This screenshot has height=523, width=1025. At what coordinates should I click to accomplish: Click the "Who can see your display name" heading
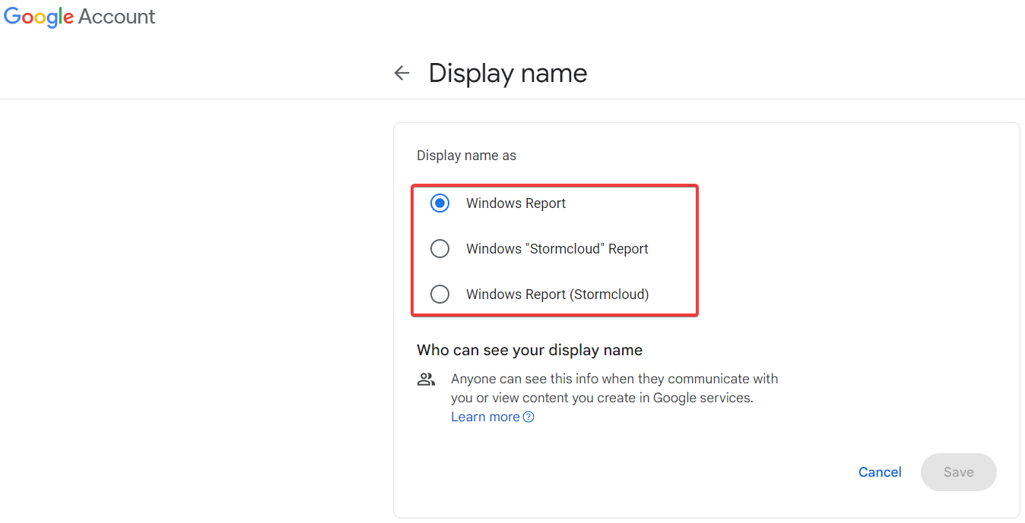pos(529,350)
